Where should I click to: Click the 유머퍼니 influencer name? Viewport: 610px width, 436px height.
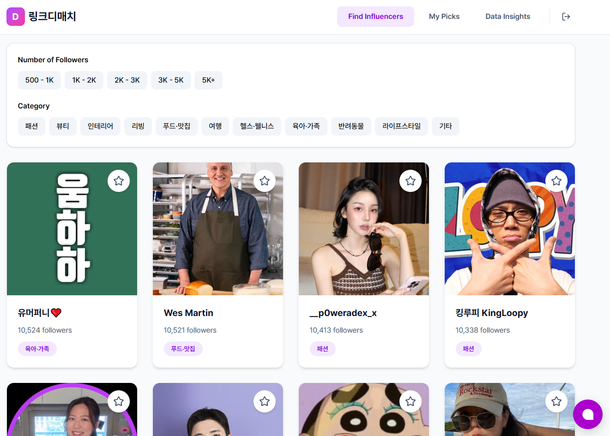point(40,313)
